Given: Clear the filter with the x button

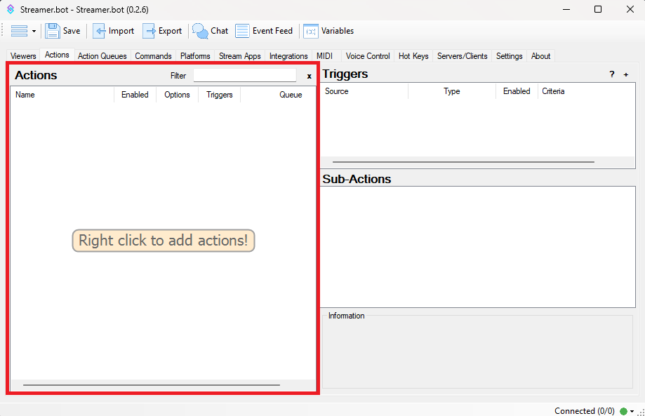Looking at the screenshot, I should pos(309,76).
